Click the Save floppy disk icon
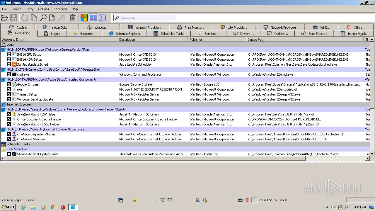The height and width of the screenshot is (211, 375). point(13,18)
